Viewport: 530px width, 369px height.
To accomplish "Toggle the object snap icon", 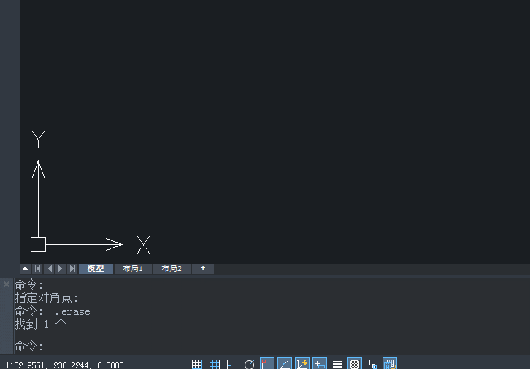I will [x=267, y=364].
